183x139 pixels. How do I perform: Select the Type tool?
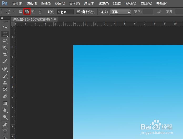point(5,131)
